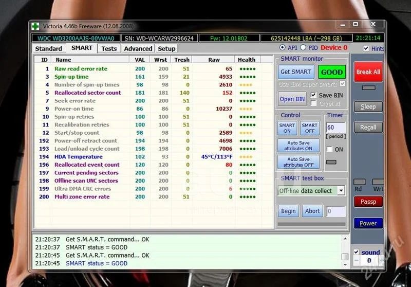Select the Raw read error rate row
The height and width of the screenshot is (287, 411).
point(153,69)
